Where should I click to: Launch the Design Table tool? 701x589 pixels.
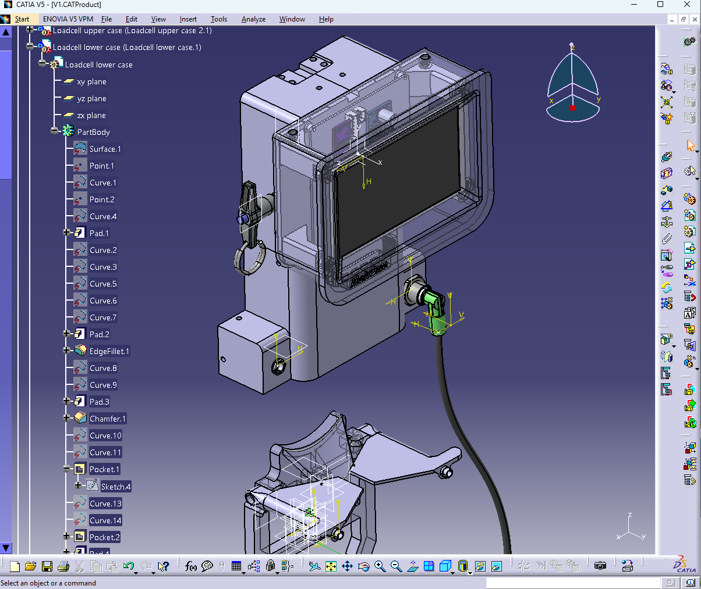click(236, 565)
